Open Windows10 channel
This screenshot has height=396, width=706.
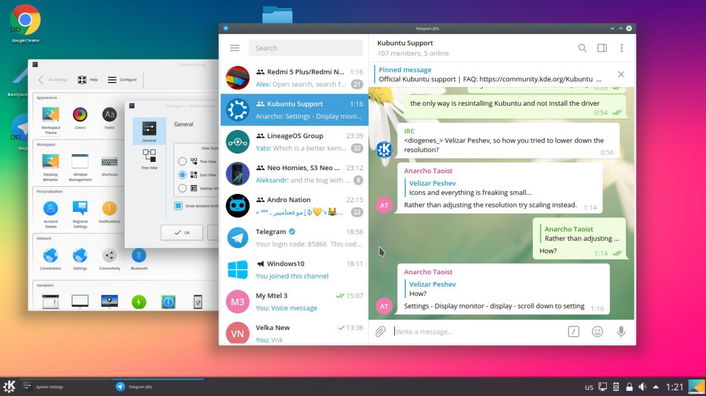pyautogui.click(x=294, y=269)
